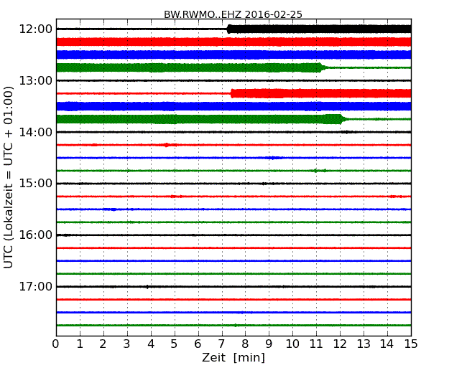Click x-axis tick label 0
Screen dimensions: 467x373
(56, 344)
